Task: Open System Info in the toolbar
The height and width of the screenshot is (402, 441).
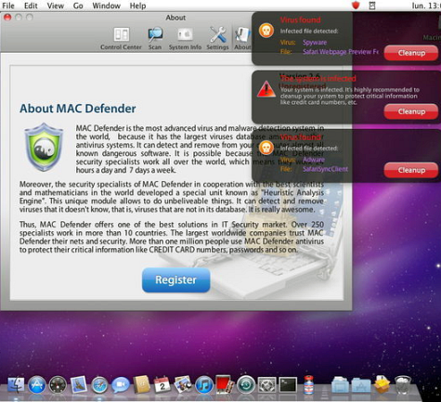Action: (x=185, y=34)
